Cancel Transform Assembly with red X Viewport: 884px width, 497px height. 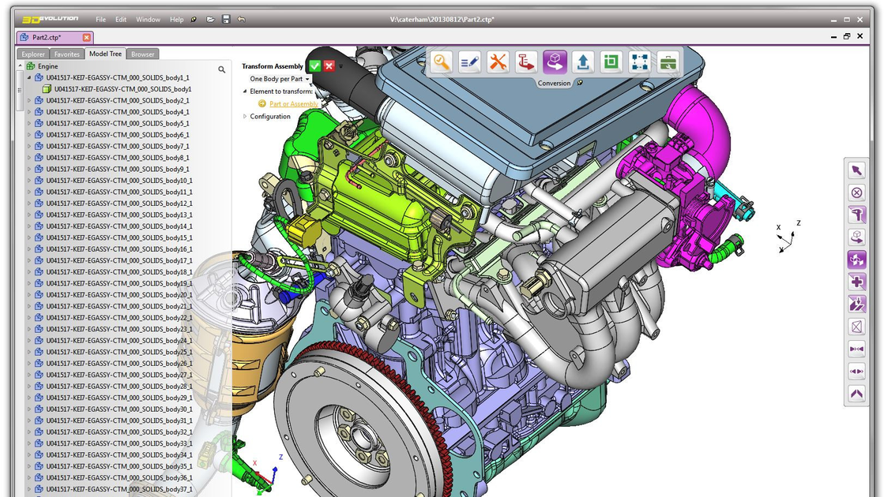point(329,66)
